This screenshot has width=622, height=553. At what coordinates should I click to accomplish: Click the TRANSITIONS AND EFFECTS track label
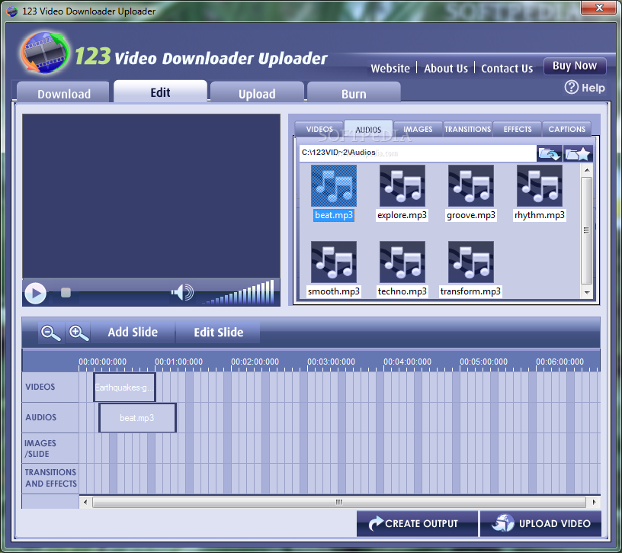(x=51, y=478)
